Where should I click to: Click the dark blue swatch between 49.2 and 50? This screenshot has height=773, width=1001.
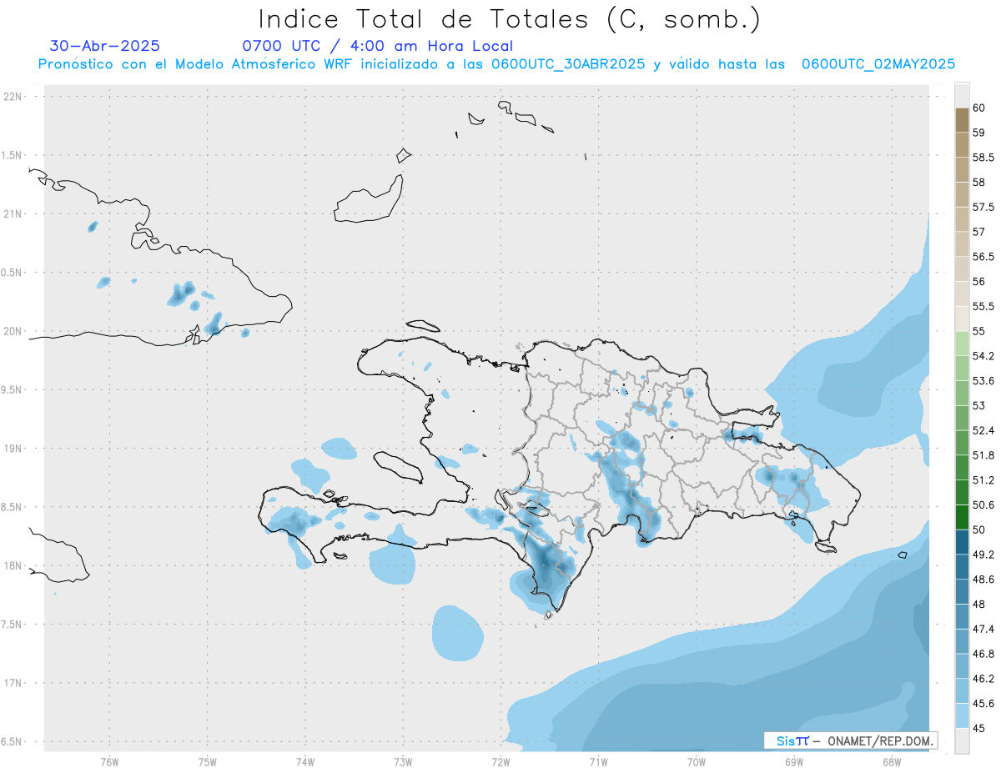(962, 542)
